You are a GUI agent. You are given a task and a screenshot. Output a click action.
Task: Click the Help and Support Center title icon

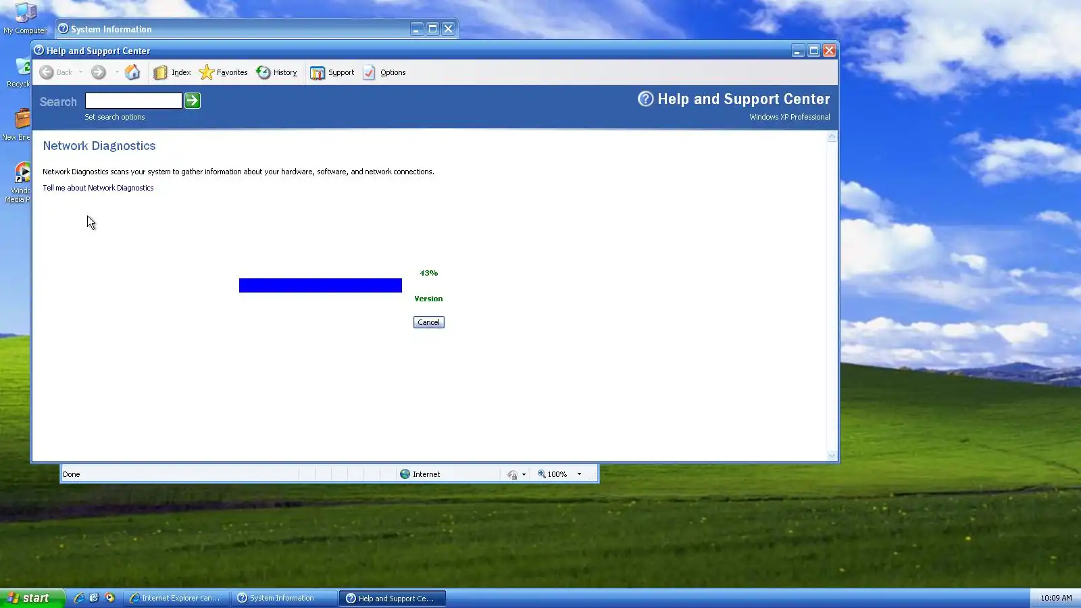(39, 50)
